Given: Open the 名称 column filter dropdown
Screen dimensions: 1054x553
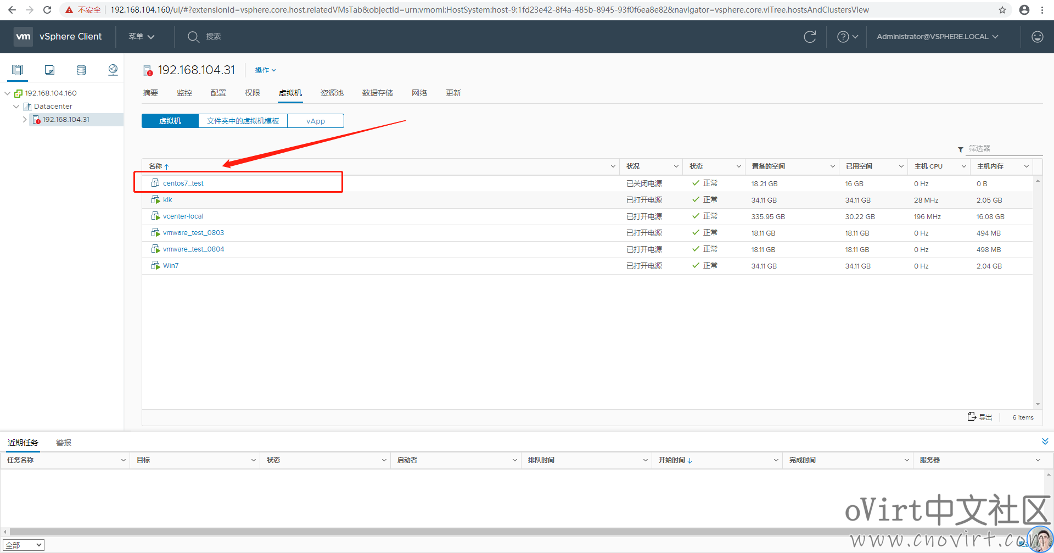Looking at the screenshot, I should 613,166.
